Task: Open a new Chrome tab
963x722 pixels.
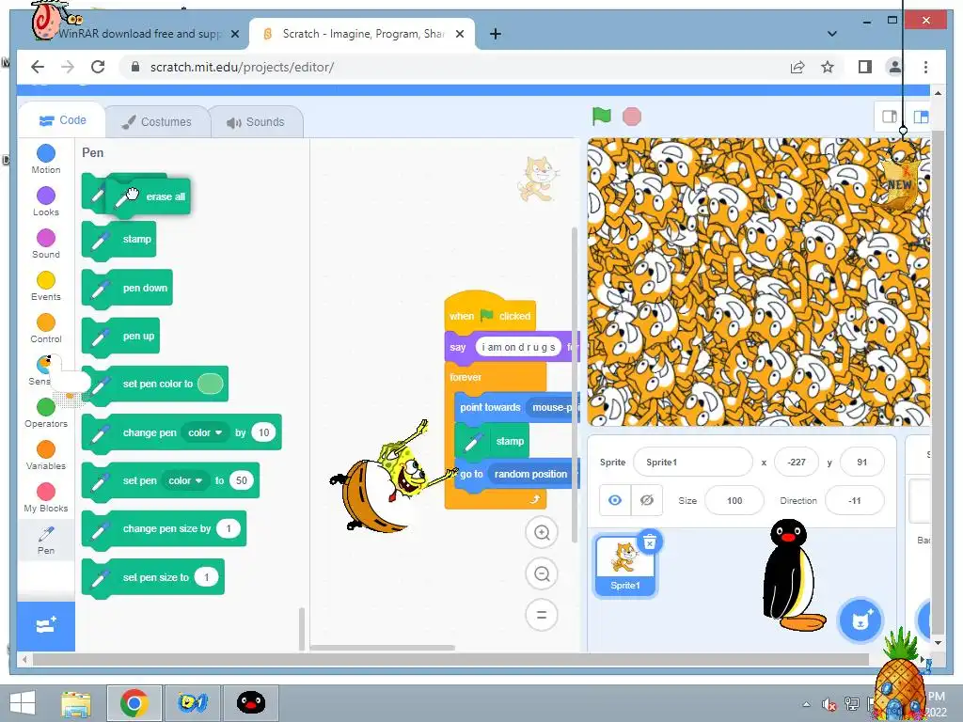Action: coord(495,34)
